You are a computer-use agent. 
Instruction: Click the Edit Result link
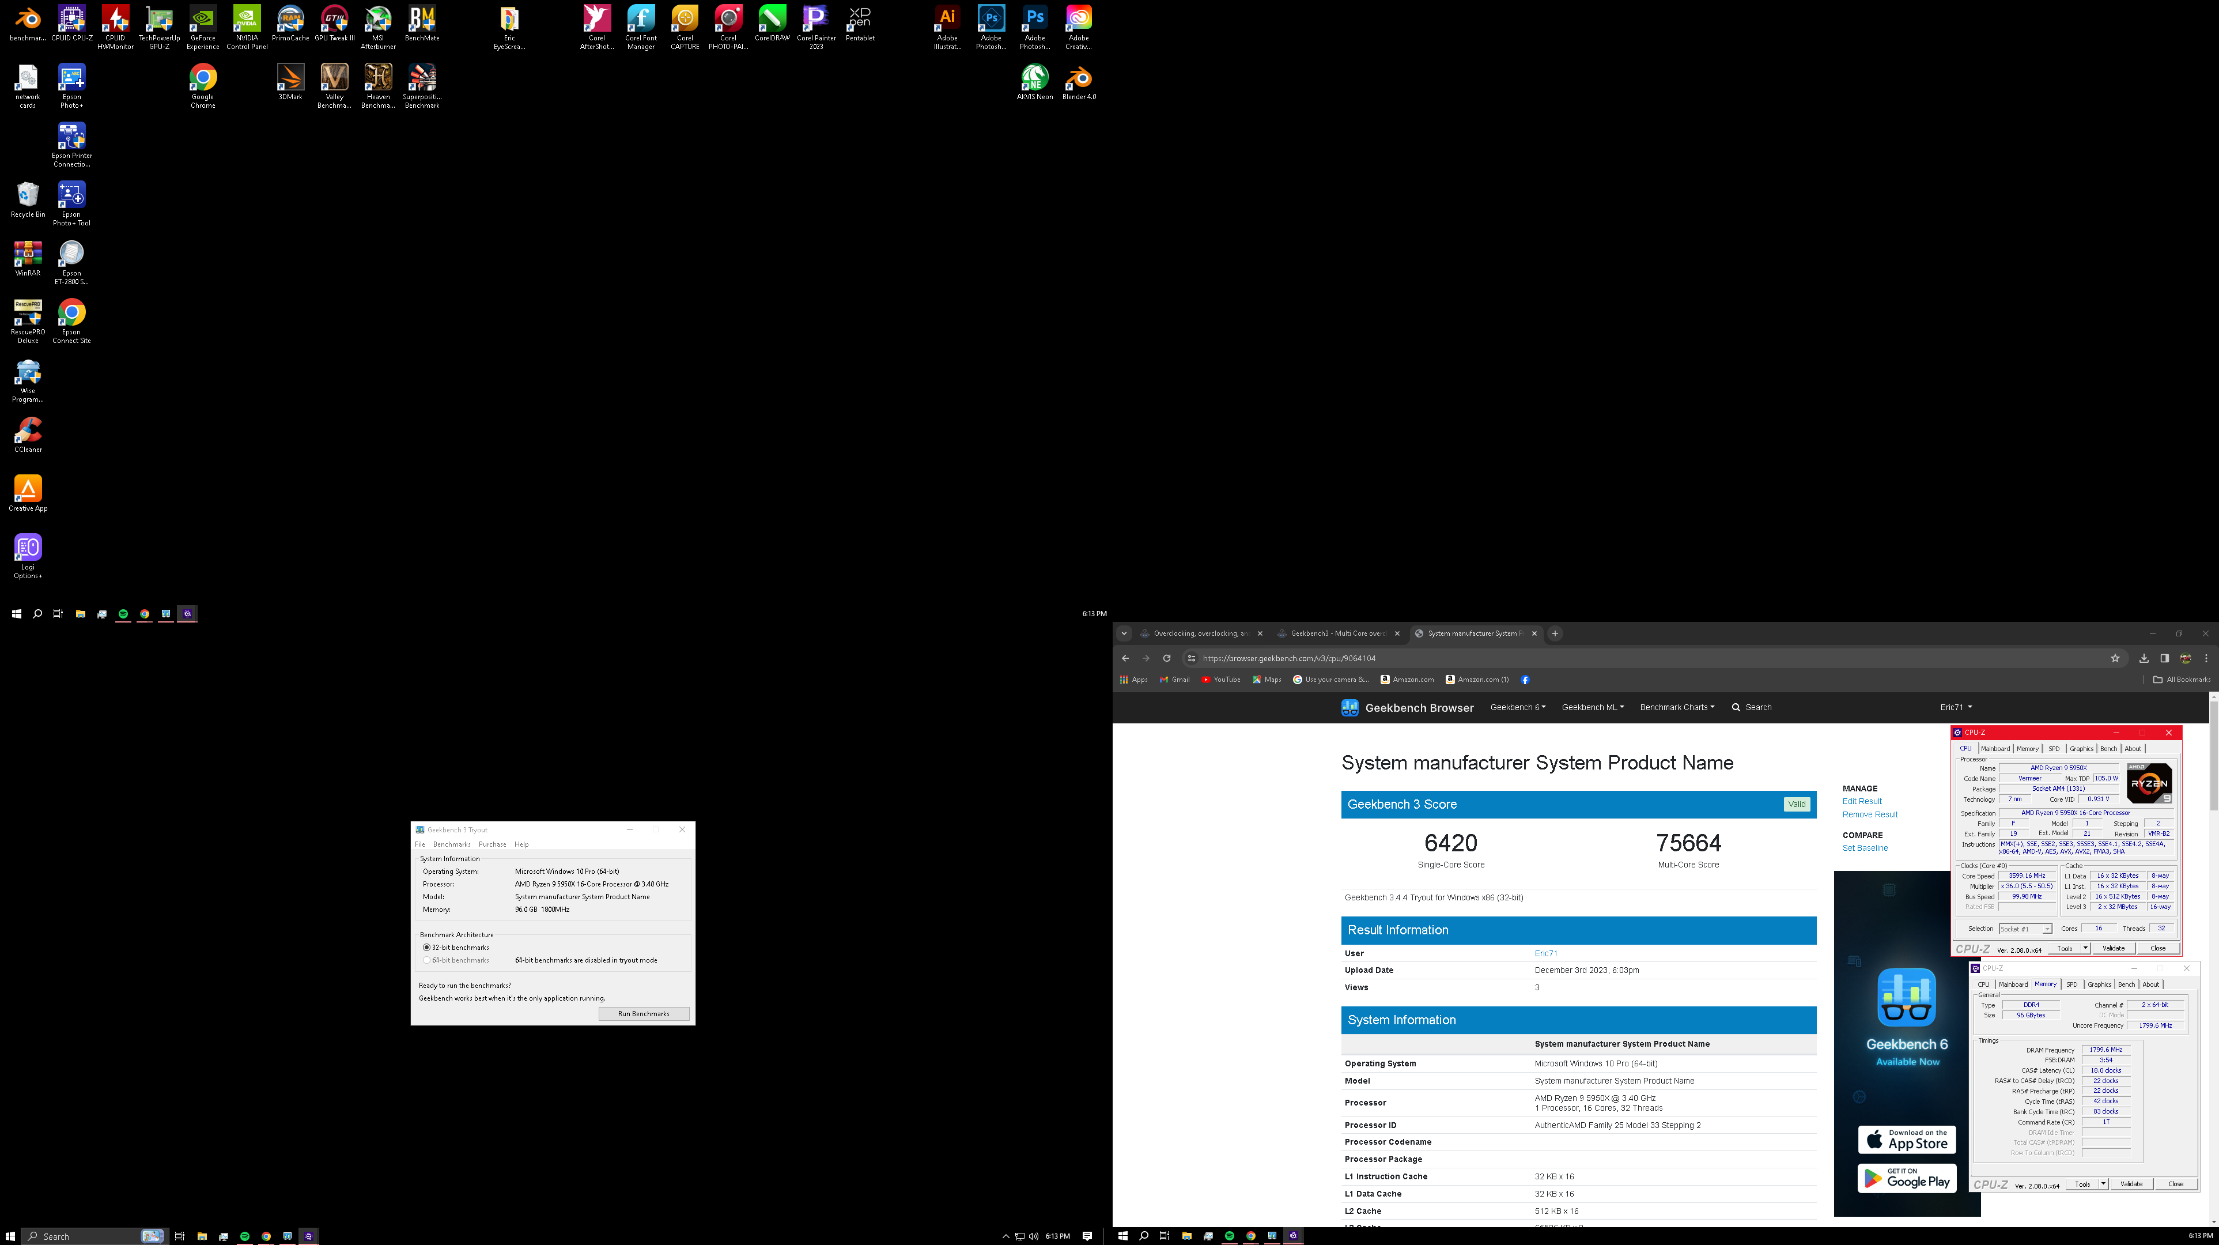[1862, 801]
